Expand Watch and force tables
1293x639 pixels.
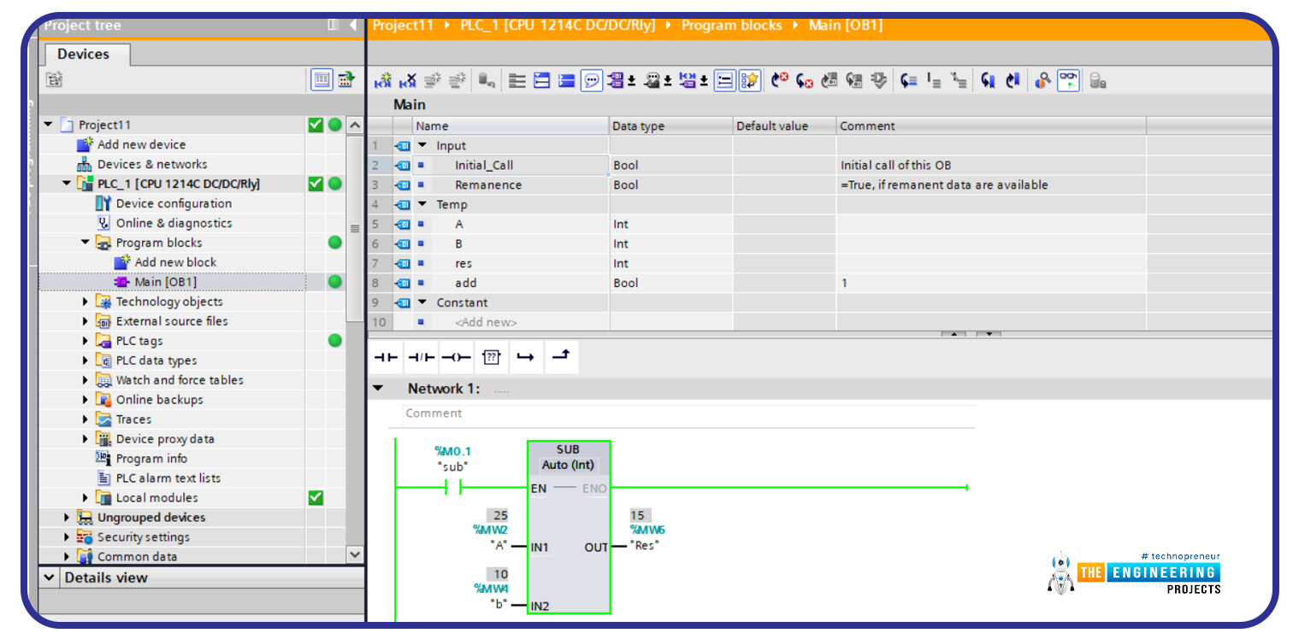[x=86, y=380]
